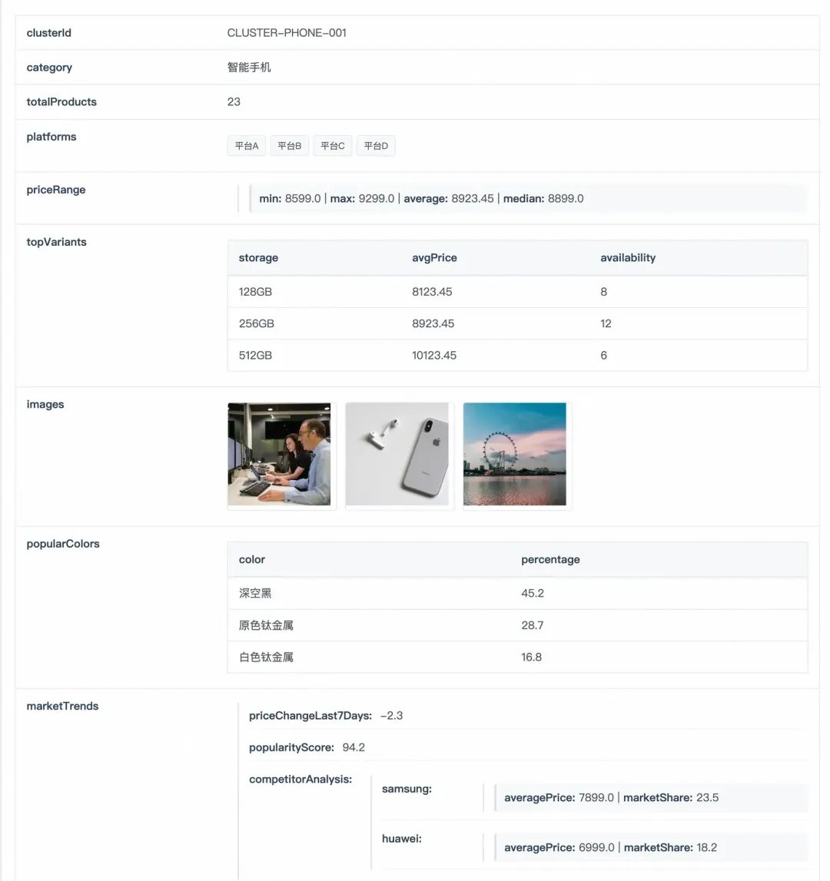
Task: Select the 深空黑 color row
Action: 517,593
